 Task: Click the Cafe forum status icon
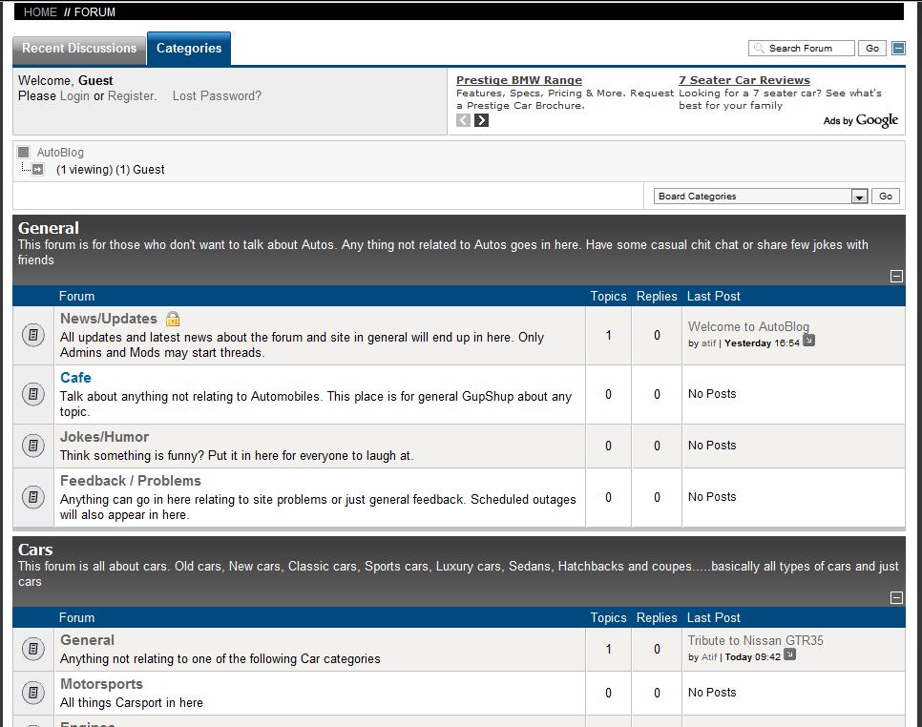point(33,394)
